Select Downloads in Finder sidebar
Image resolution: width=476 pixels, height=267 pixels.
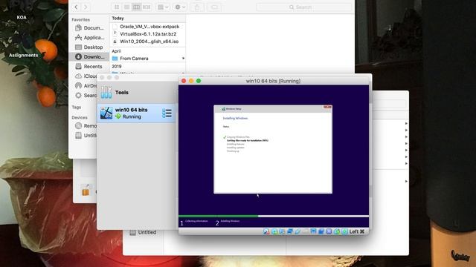(x=89, y=56)
